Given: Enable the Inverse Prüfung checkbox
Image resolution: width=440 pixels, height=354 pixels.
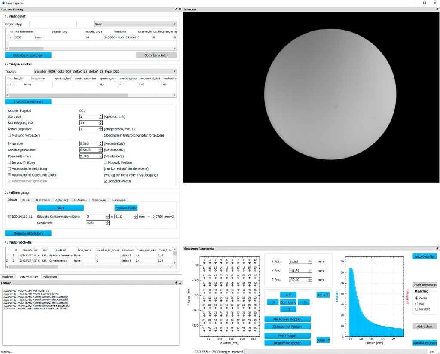Looking at the screenshot, I should click(x=9, y=162).
